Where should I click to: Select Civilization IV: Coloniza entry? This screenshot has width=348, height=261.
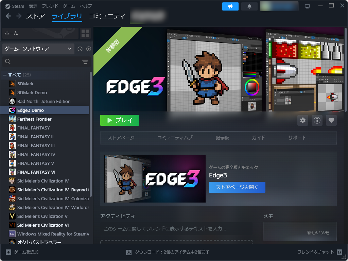tap(53, 198)
